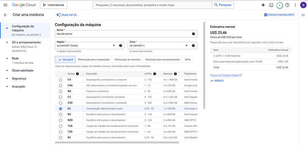Activate Cloud Shell terminal icon
Viewport: 308px width, 147px height.
coord(271,5)
